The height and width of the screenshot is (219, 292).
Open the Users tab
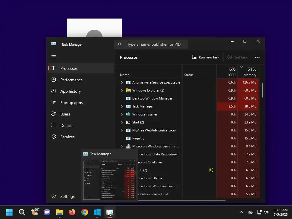click(81, 114)
